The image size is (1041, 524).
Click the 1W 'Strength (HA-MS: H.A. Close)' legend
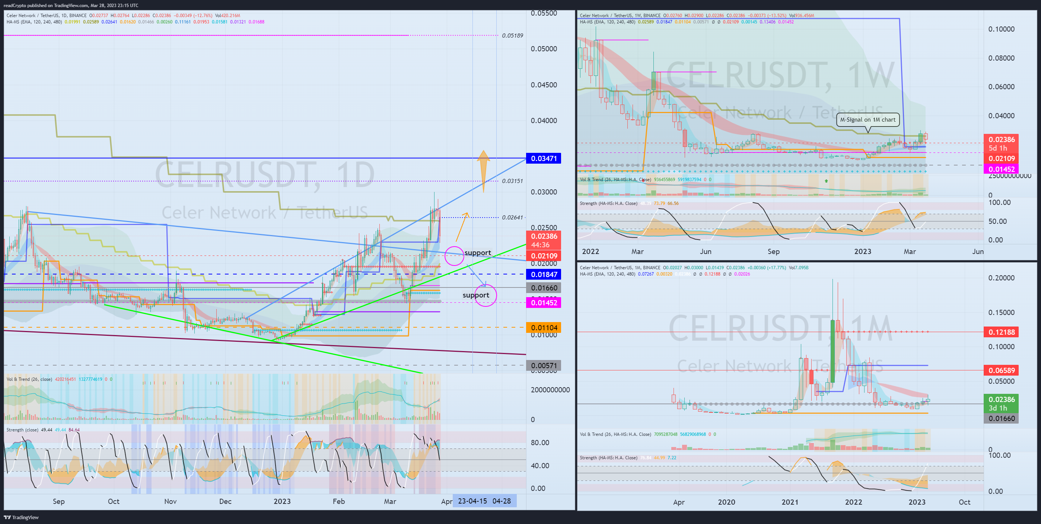[609, 203]
